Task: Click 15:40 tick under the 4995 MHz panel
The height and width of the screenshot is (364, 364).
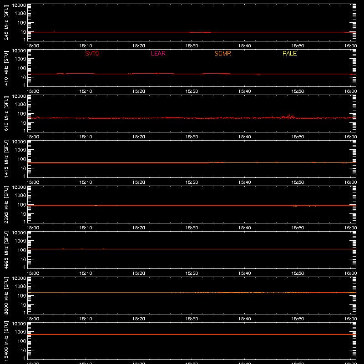Action: point(244,273)
